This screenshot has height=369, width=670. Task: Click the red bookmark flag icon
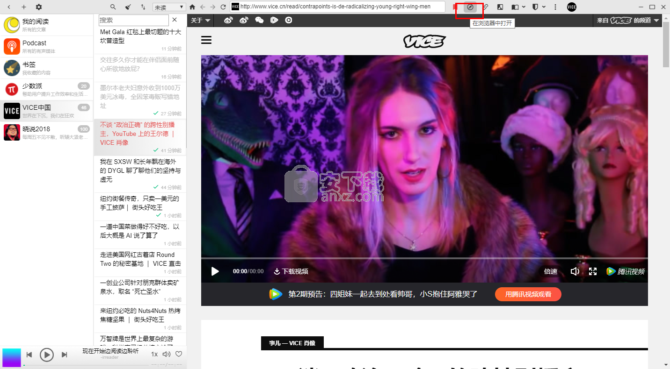(x=454, y=7)
